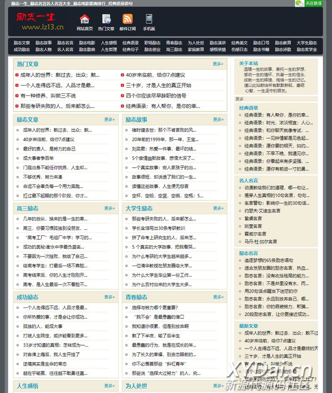Viewport: 332px width, 393px height.
Task: Open article 学长含泪写出30条考研教训
Action: click(159, 228)
